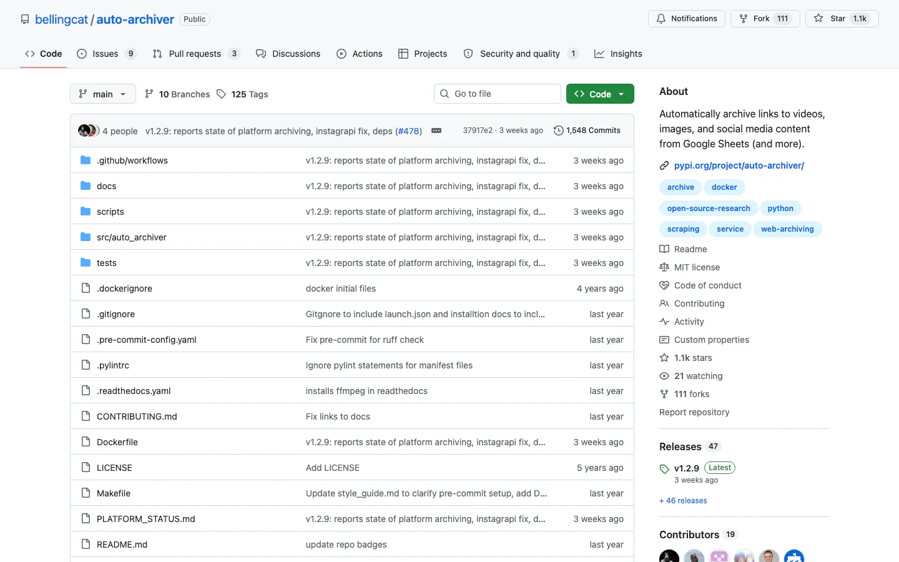Open the .readthedocs.yaml file
The width and height of the screenshot is (899, 562).
[x=134, y=391]
